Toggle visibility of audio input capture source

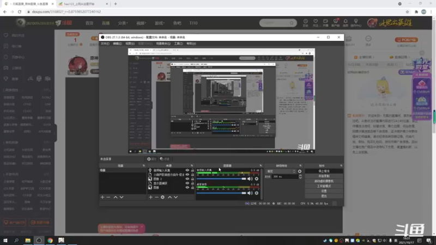(x=187, y=170)
